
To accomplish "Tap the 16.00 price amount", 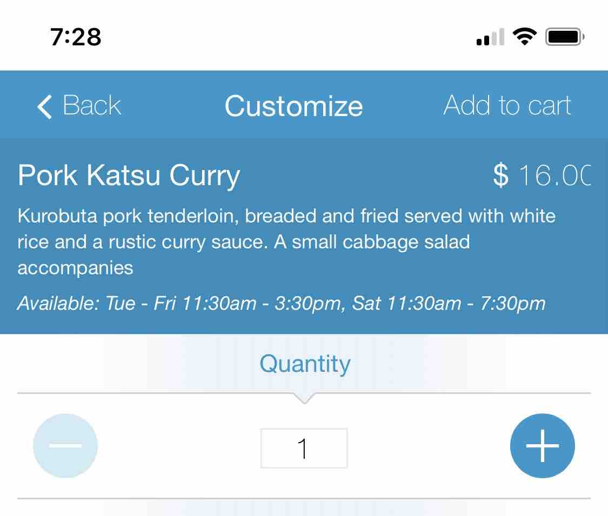I will pyautogui.click(x=554, y=176).
